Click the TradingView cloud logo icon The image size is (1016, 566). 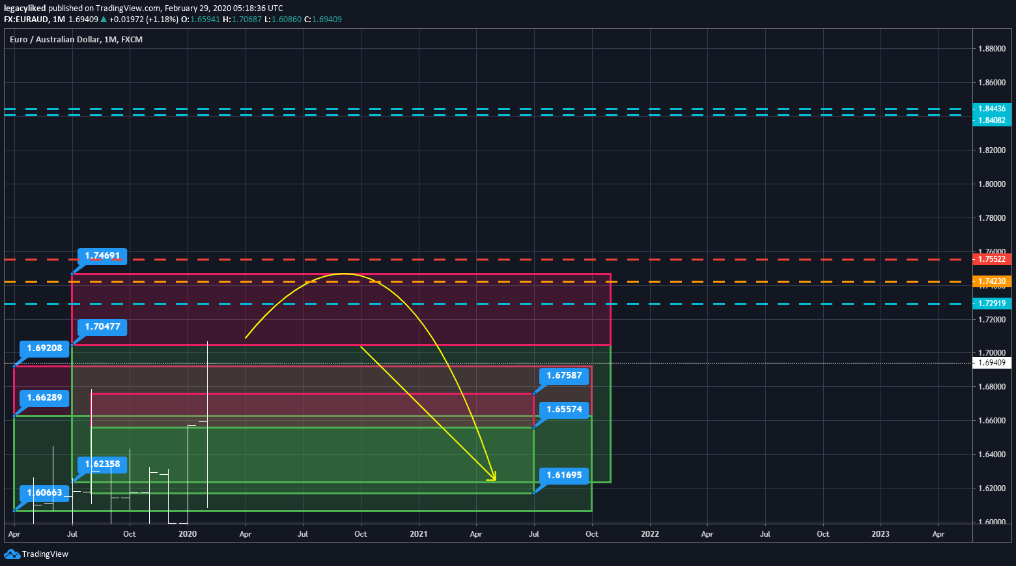click(x=12, y=554)
